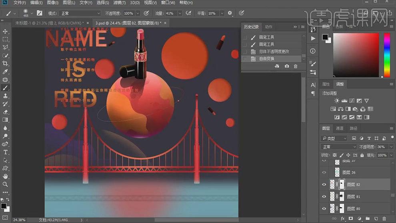
Task: Open layer blend mode 正常 dropdown
Action: (338, 147)
